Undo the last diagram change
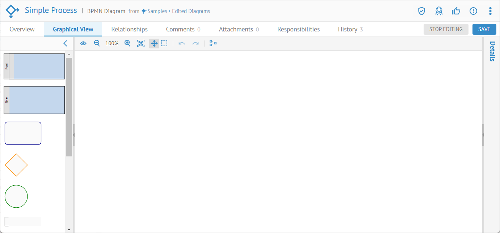500x233 pixels. pos(181,43)
